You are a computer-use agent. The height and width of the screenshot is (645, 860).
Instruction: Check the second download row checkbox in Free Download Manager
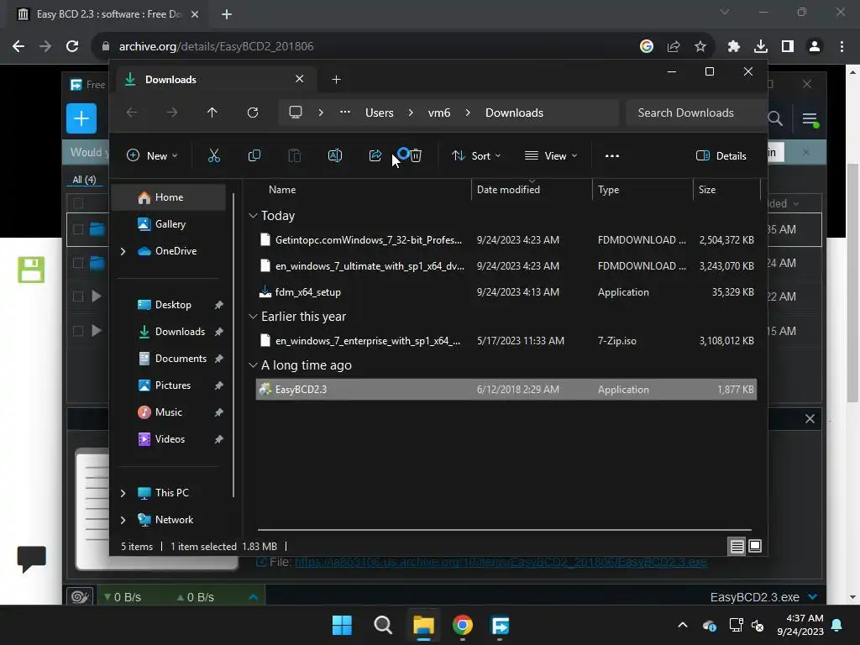coord(78,263)
